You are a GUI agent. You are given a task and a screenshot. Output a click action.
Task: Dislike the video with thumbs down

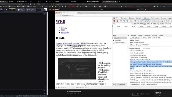[138, 94]
